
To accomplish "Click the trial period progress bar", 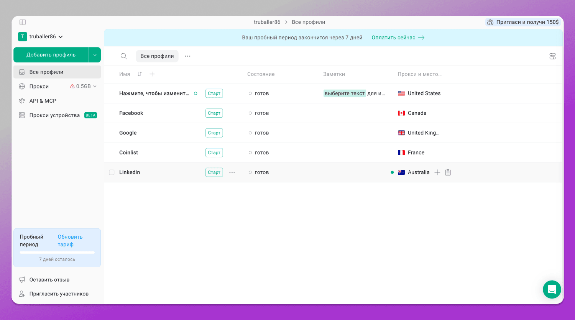I will pos(57,253).
